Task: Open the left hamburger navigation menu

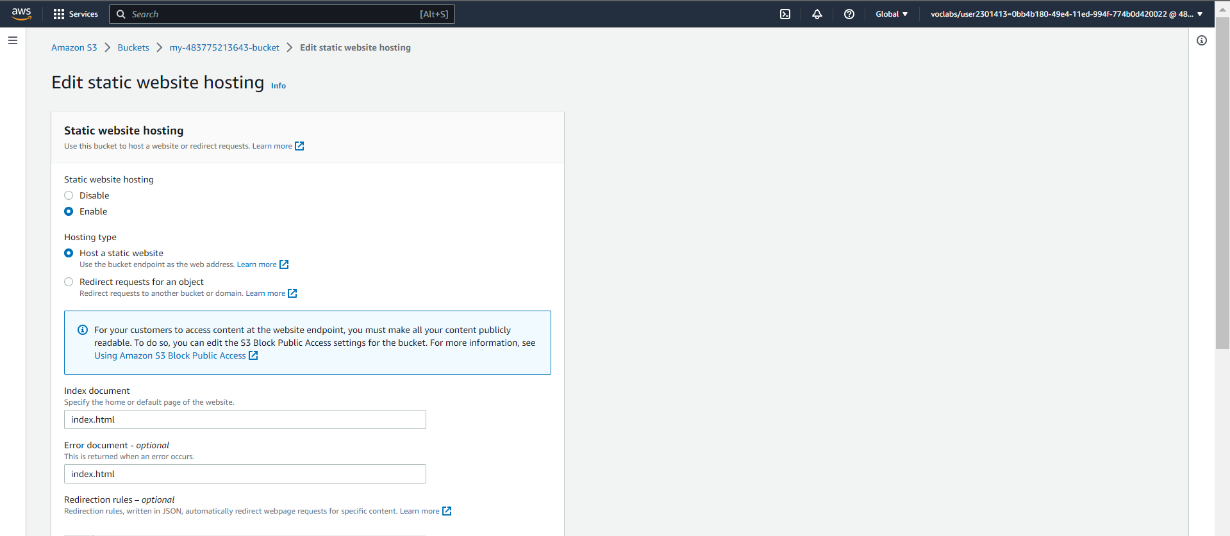Action: click(x=13, y=40)
